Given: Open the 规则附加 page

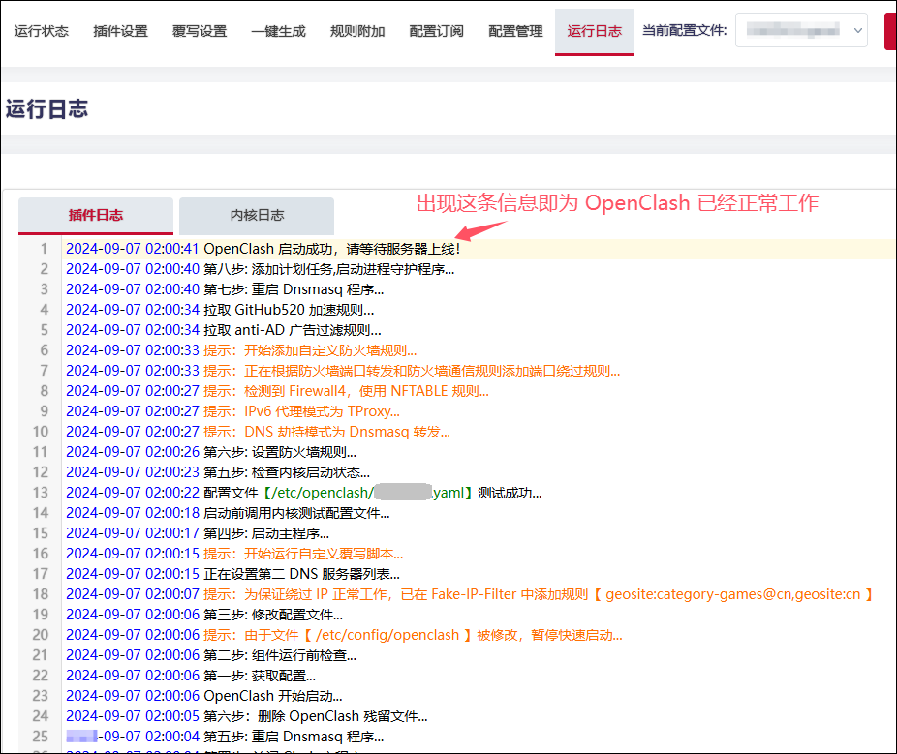Looking at the screenshot, I should (357, 31).
